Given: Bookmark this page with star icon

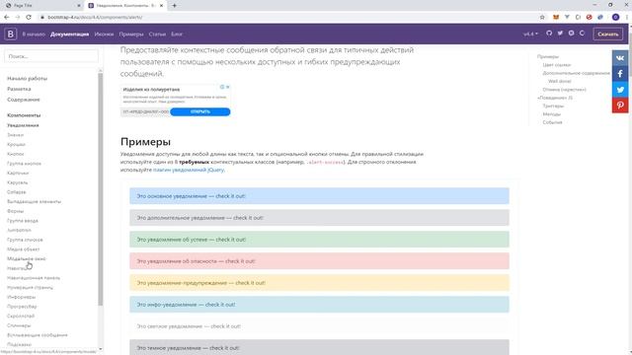Looking at the screenshot, I should (542, 17).
